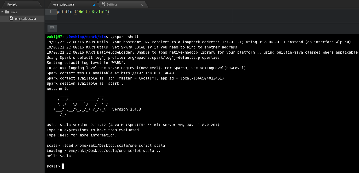The width and height of the screenshot is (359, 173).
Task: Collapse the scala folder using its chevron
Action: pos(2,12)
